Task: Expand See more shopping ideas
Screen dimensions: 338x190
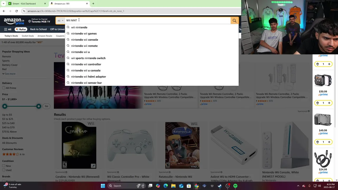Action: coord(9,74)
